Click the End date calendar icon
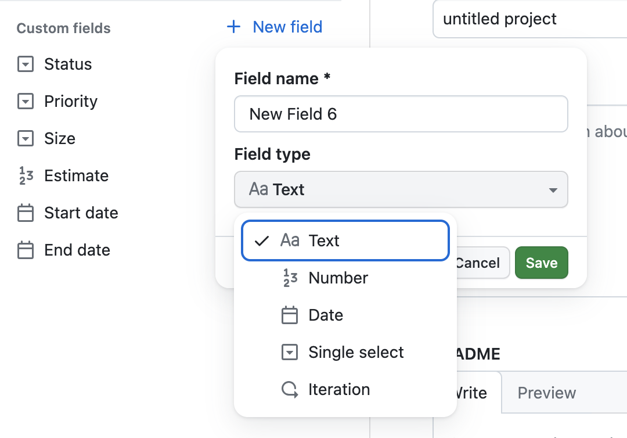This screenshot has width=627, height=438. click(26, 250)
